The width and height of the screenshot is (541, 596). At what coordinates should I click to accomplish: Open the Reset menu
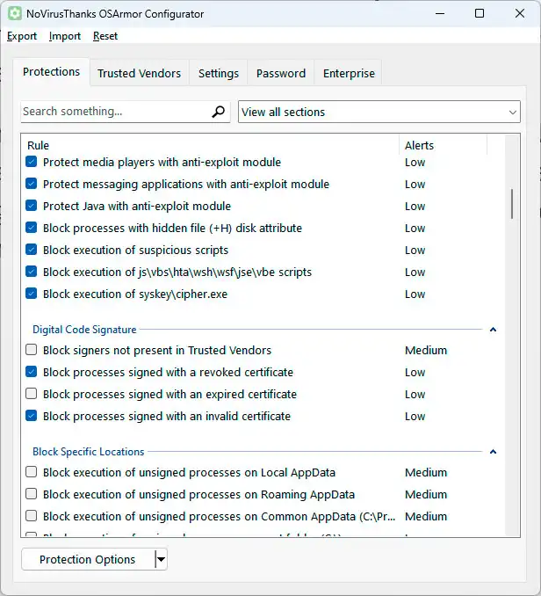point(105,36)
